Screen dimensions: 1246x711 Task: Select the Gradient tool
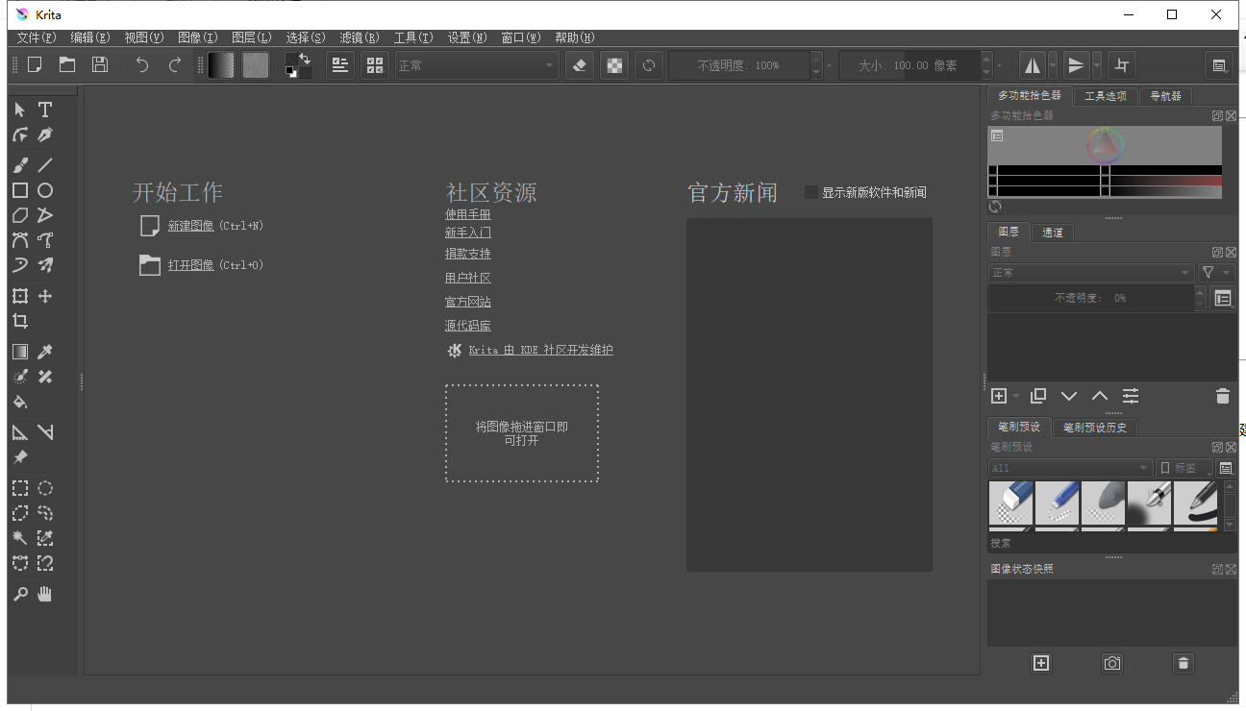[x=20, y=352]
